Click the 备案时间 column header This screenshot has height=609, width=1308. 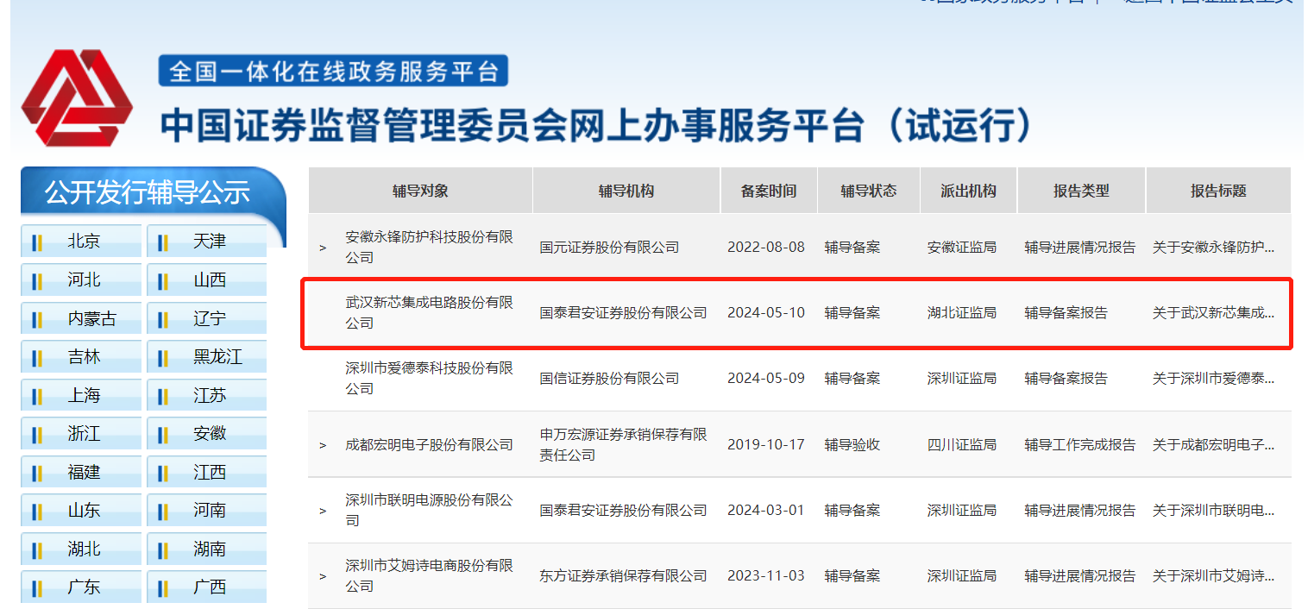[x=768, y=191]
